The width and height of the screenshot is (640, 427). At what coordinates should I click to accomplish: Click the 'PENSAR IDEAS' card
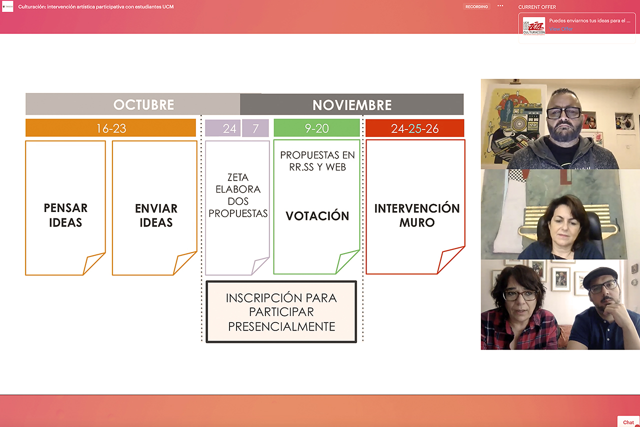65,207
